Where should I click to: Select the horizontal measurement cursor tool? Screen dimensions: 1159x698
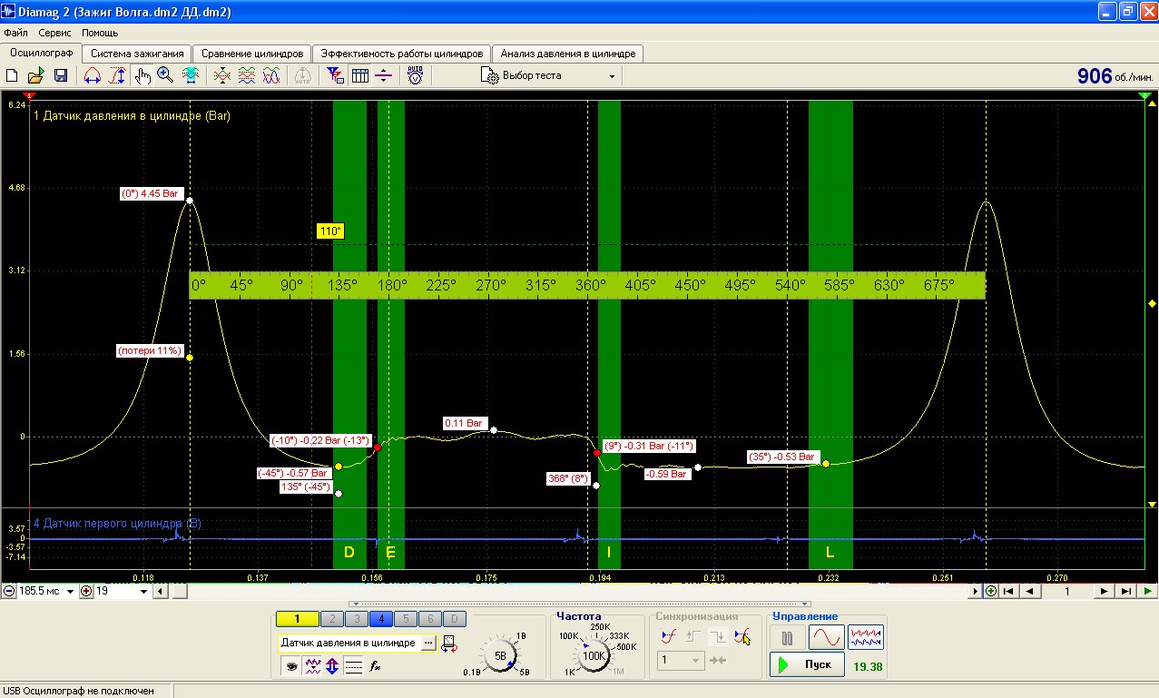click(92, 76)
